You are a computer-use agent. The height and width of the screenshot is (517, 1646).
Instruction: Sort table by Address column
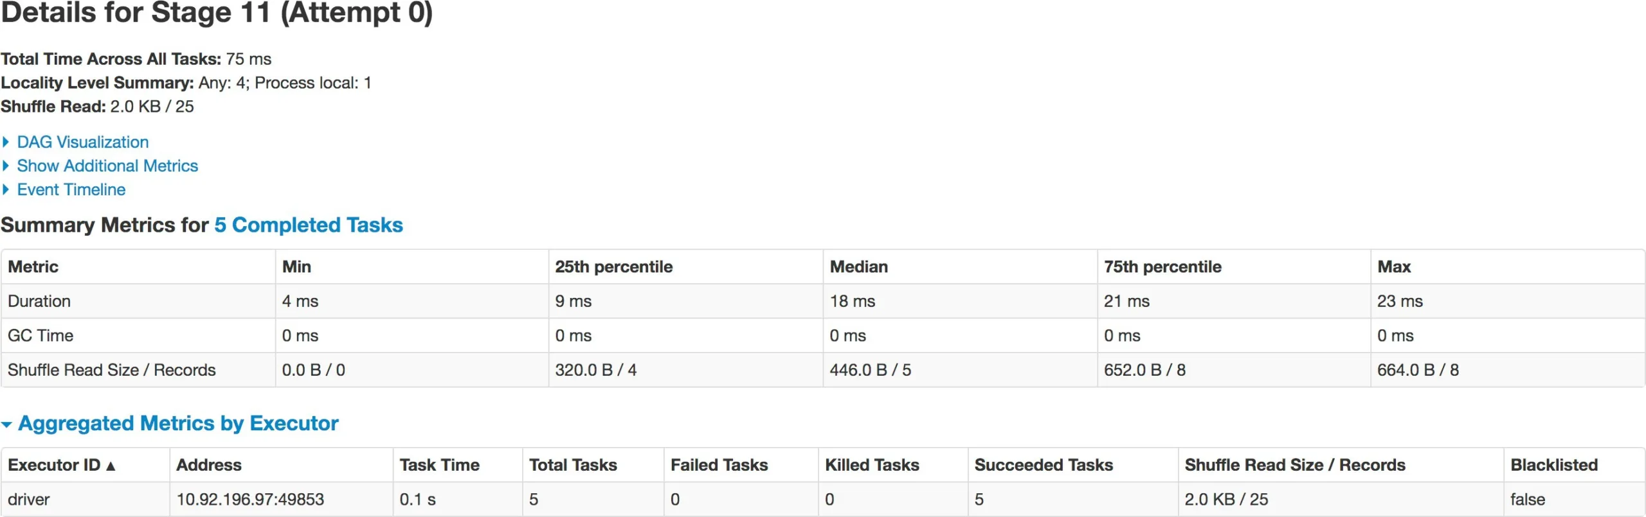pos(209,465)
